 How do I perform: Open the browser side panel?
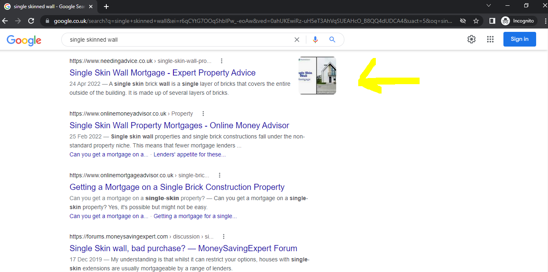[492, 21]
